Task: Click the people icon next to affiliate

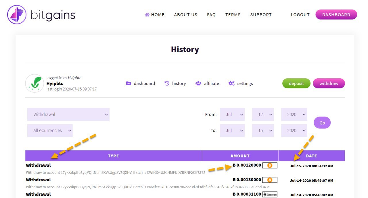Action: pos(198,84)
